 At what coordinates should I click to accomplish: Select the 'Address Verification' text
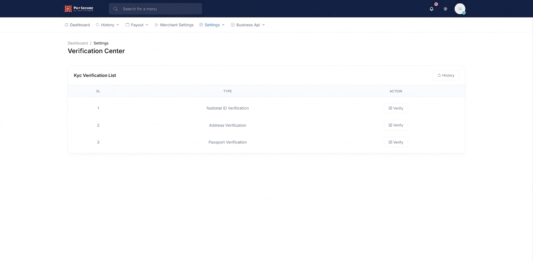(228, 125)
